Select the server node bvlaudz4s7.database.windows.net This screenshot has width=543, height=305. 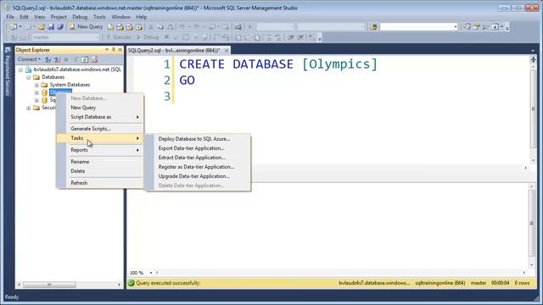(x=77, y=69)
